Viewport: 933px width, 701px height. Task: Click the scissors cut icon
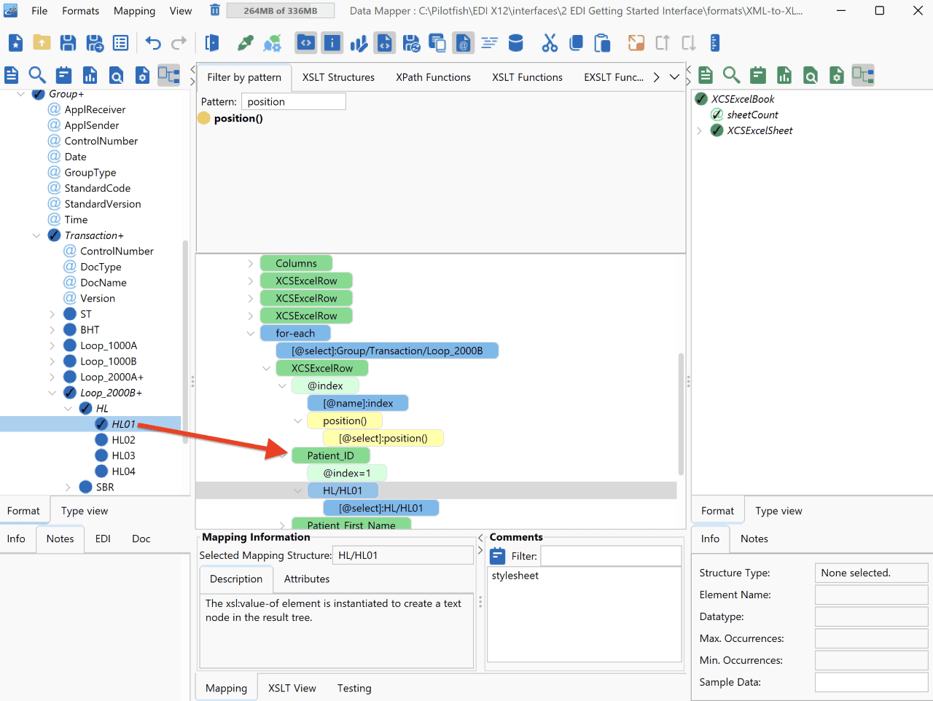click(550, 43)
